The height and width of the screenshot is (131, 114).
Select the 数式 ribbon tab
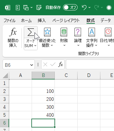pyautogui.click(x=91, y=20)
